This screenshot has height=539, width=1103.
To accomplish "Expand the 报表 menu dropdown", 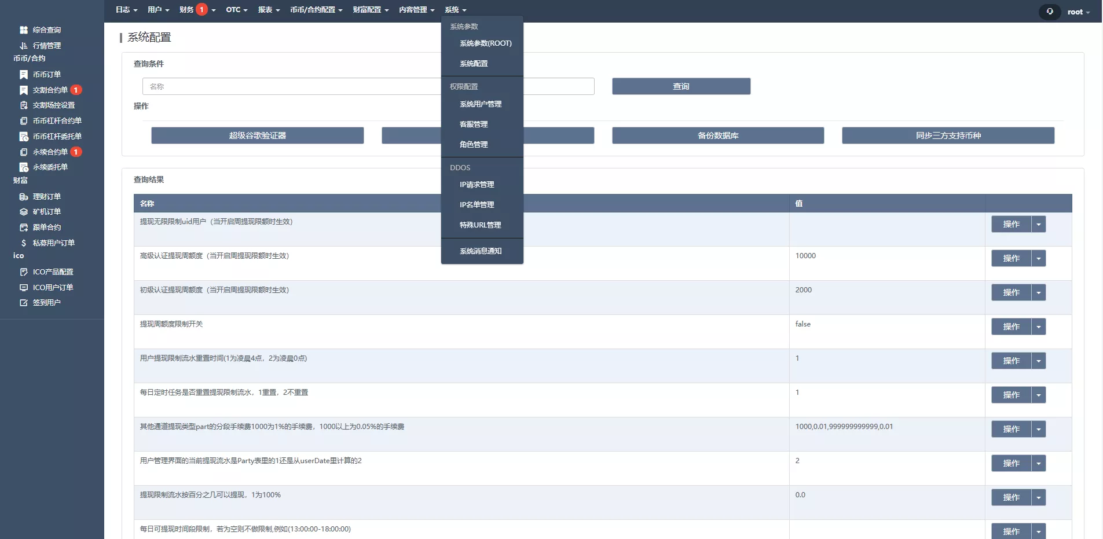I will pyautogui.click(x=269, y=10).
